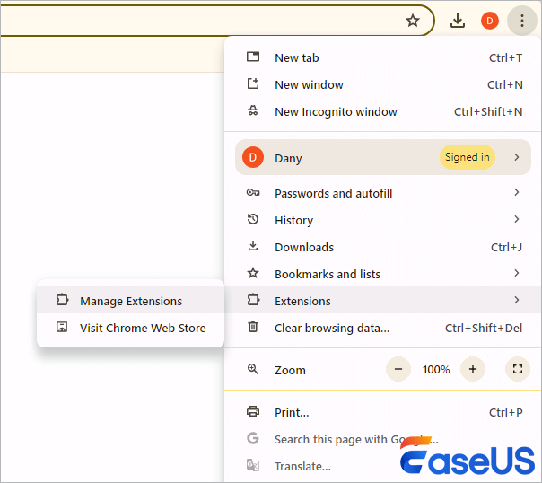Screen dimensions: 542x483
Task: Increase zoom with the plus button
Action: (x=472, y=369)
